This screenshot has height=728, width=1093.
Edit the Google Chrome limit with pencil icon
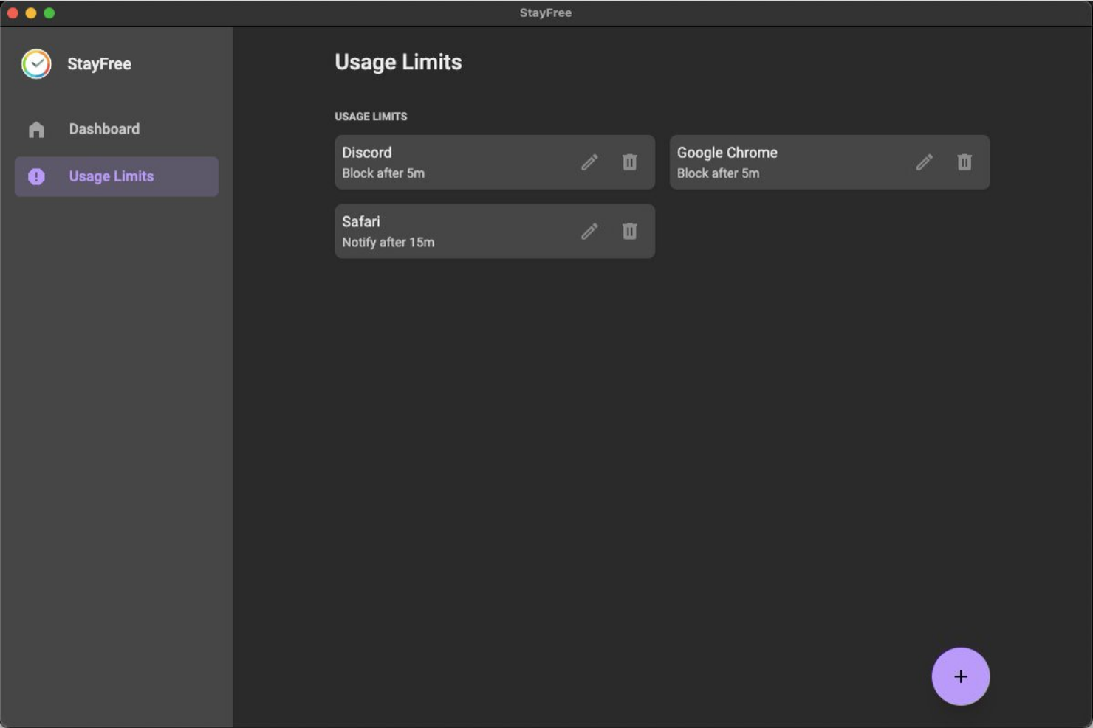click(925, 162)
